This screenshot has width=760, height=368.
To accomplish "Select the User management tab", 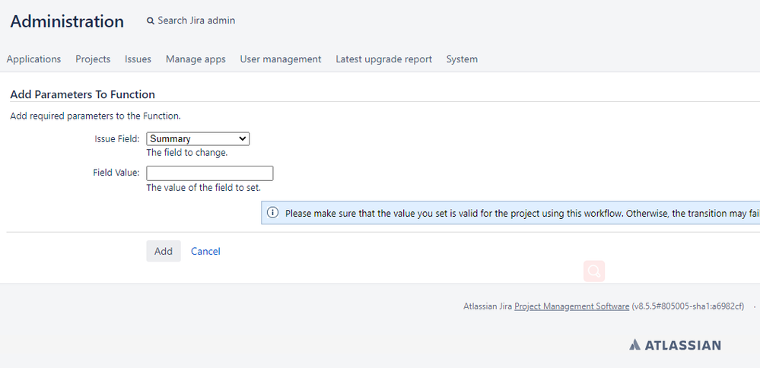I will tap(281, 59).
